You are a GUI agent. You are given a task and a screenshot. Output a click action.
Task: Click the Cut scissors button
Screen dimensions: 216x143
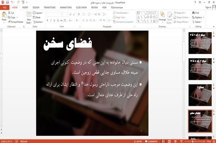[11, 13]
